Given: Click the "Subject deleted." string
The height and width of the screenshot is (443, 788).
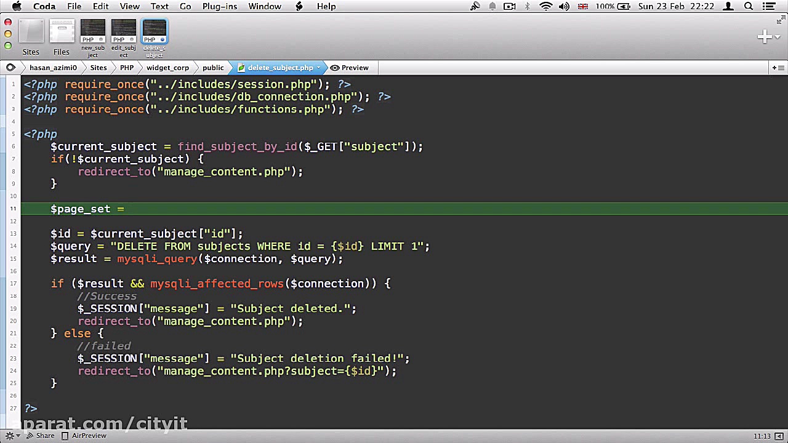Looking at the screenshot, I should click(291, 308).
